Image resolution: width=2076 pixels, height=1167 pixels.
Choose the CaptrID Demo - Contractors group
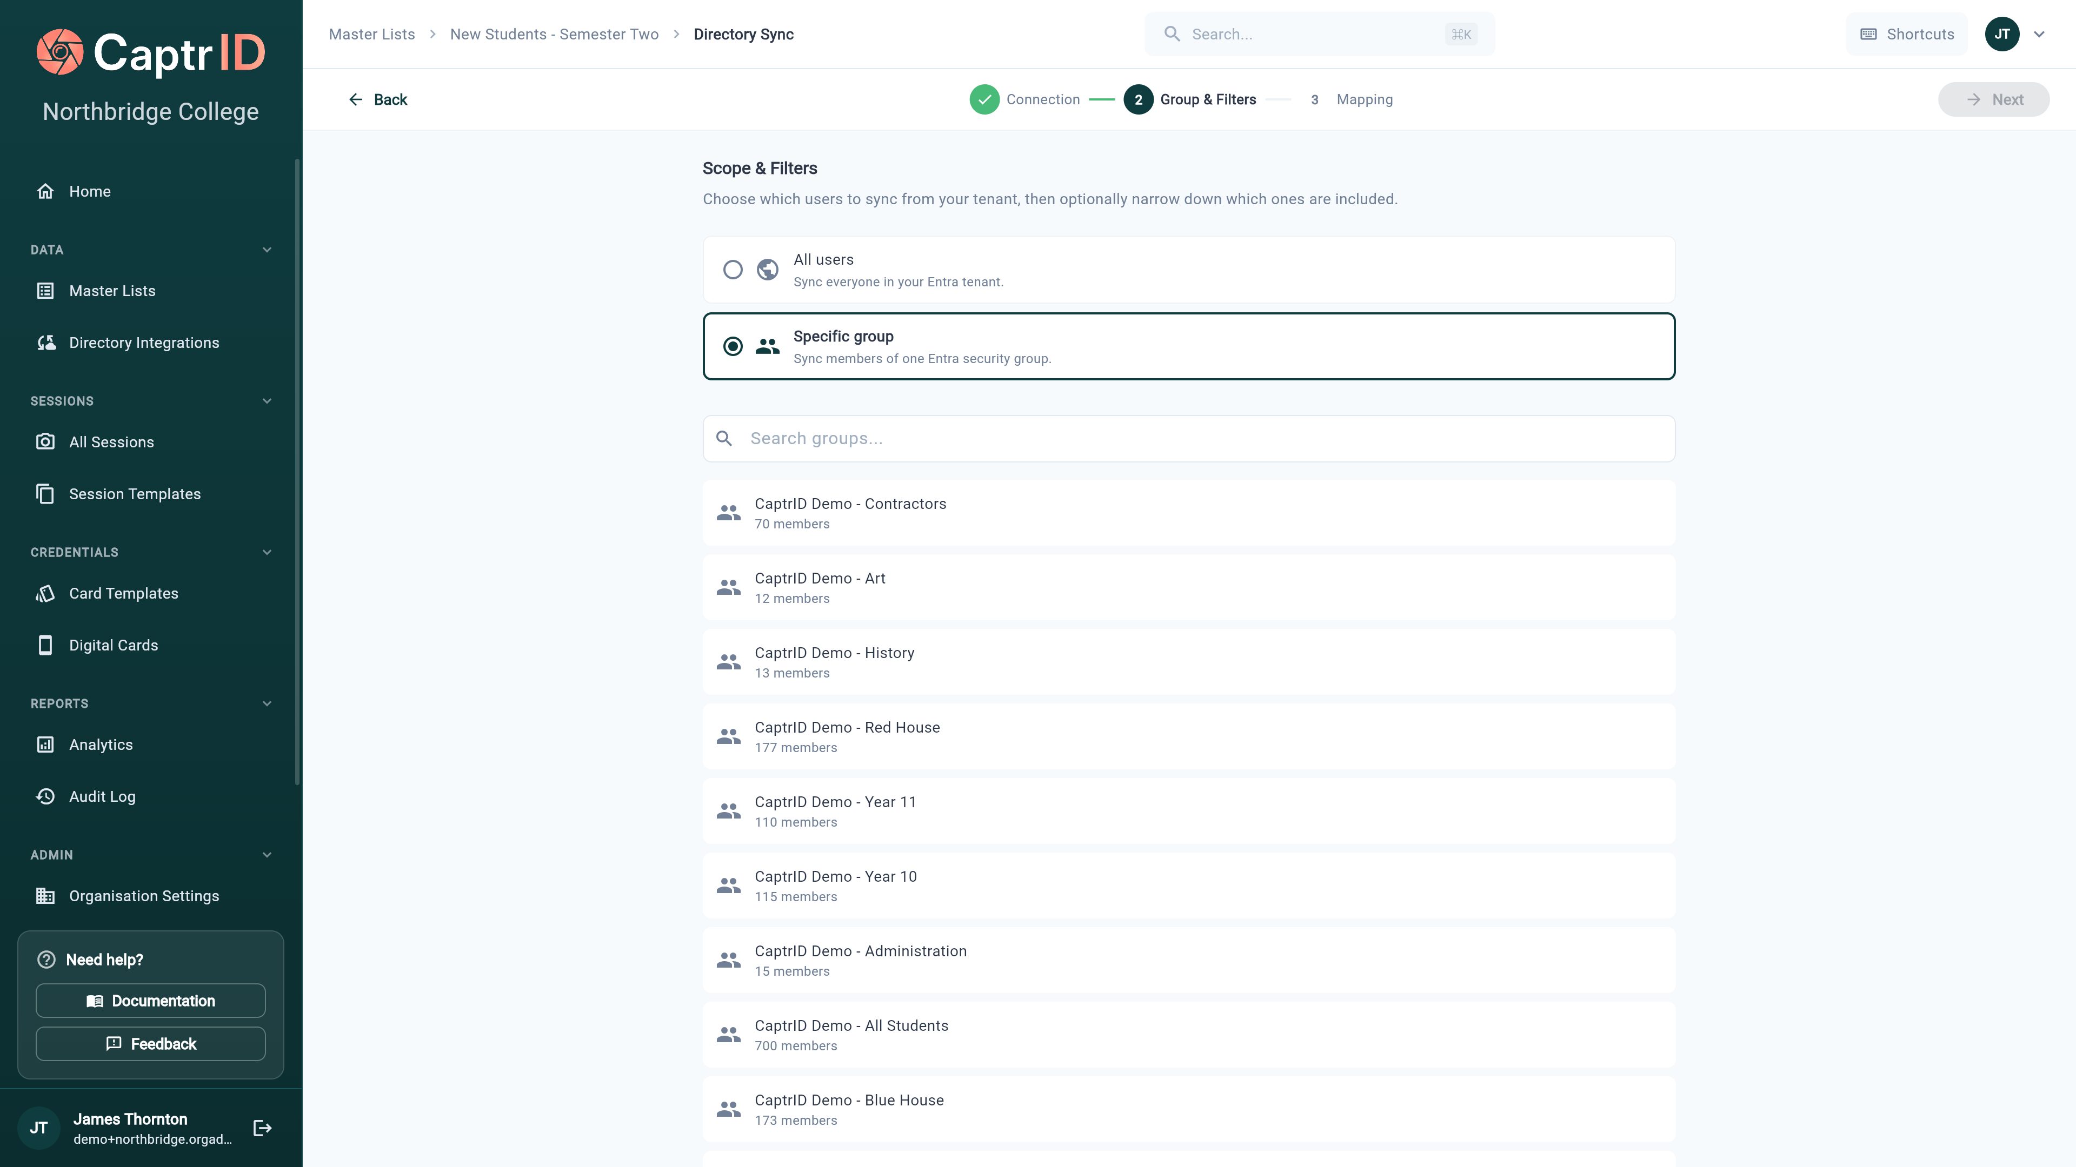click(x=1189, y=513)
